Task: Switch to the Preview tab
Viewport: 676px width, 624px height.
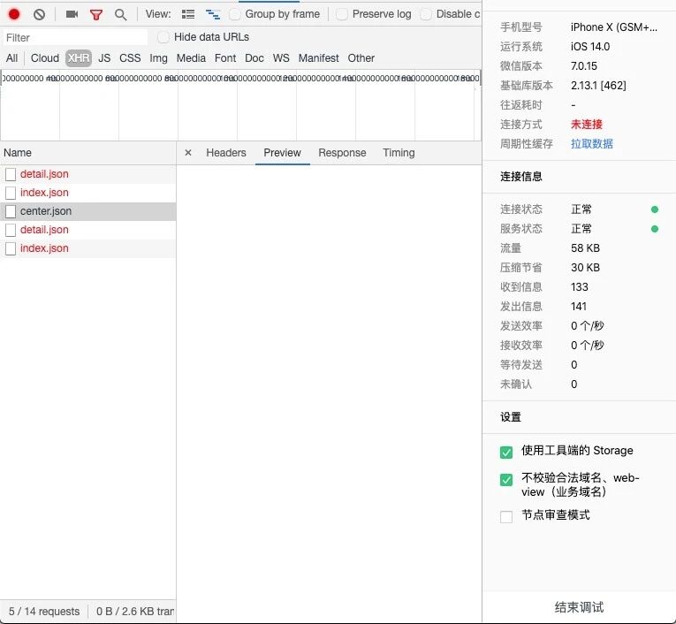Action: click(x=283, y=153)
